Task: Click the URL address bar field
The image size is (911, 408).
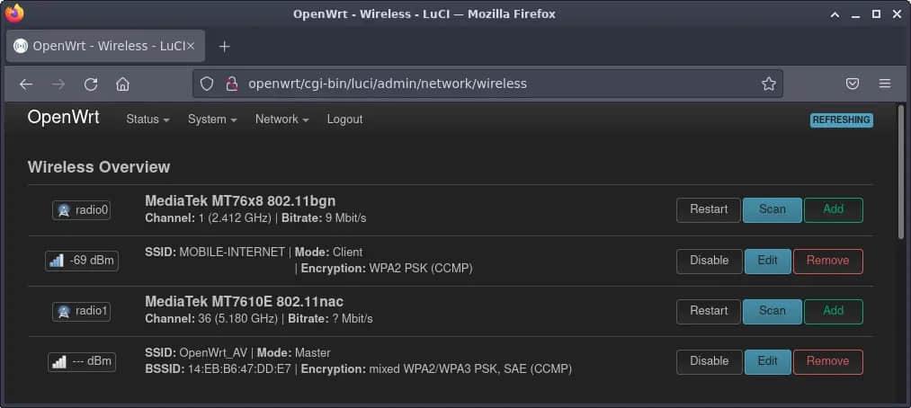Action: click(486, 84)
